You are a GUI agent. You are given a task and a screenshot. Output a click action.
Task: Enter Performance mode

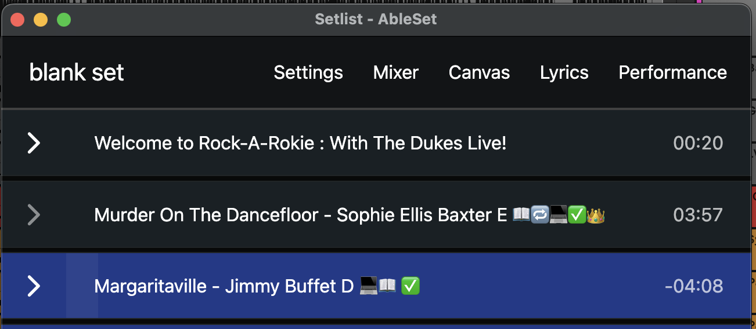coord(672,72)
